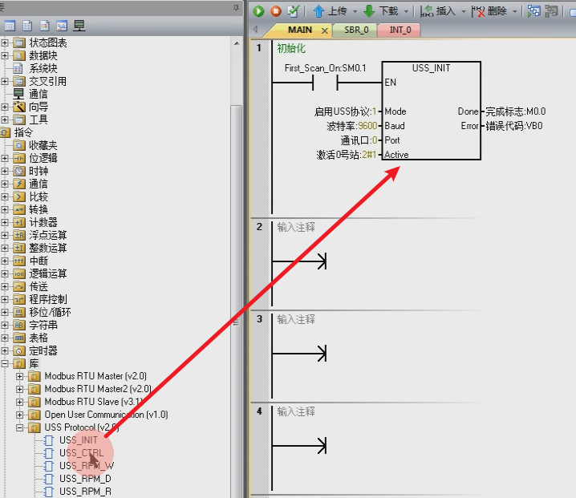The image size is (576, 498).
Task: Click the 上传 upload arrow icon
Action: click(318, 11)
